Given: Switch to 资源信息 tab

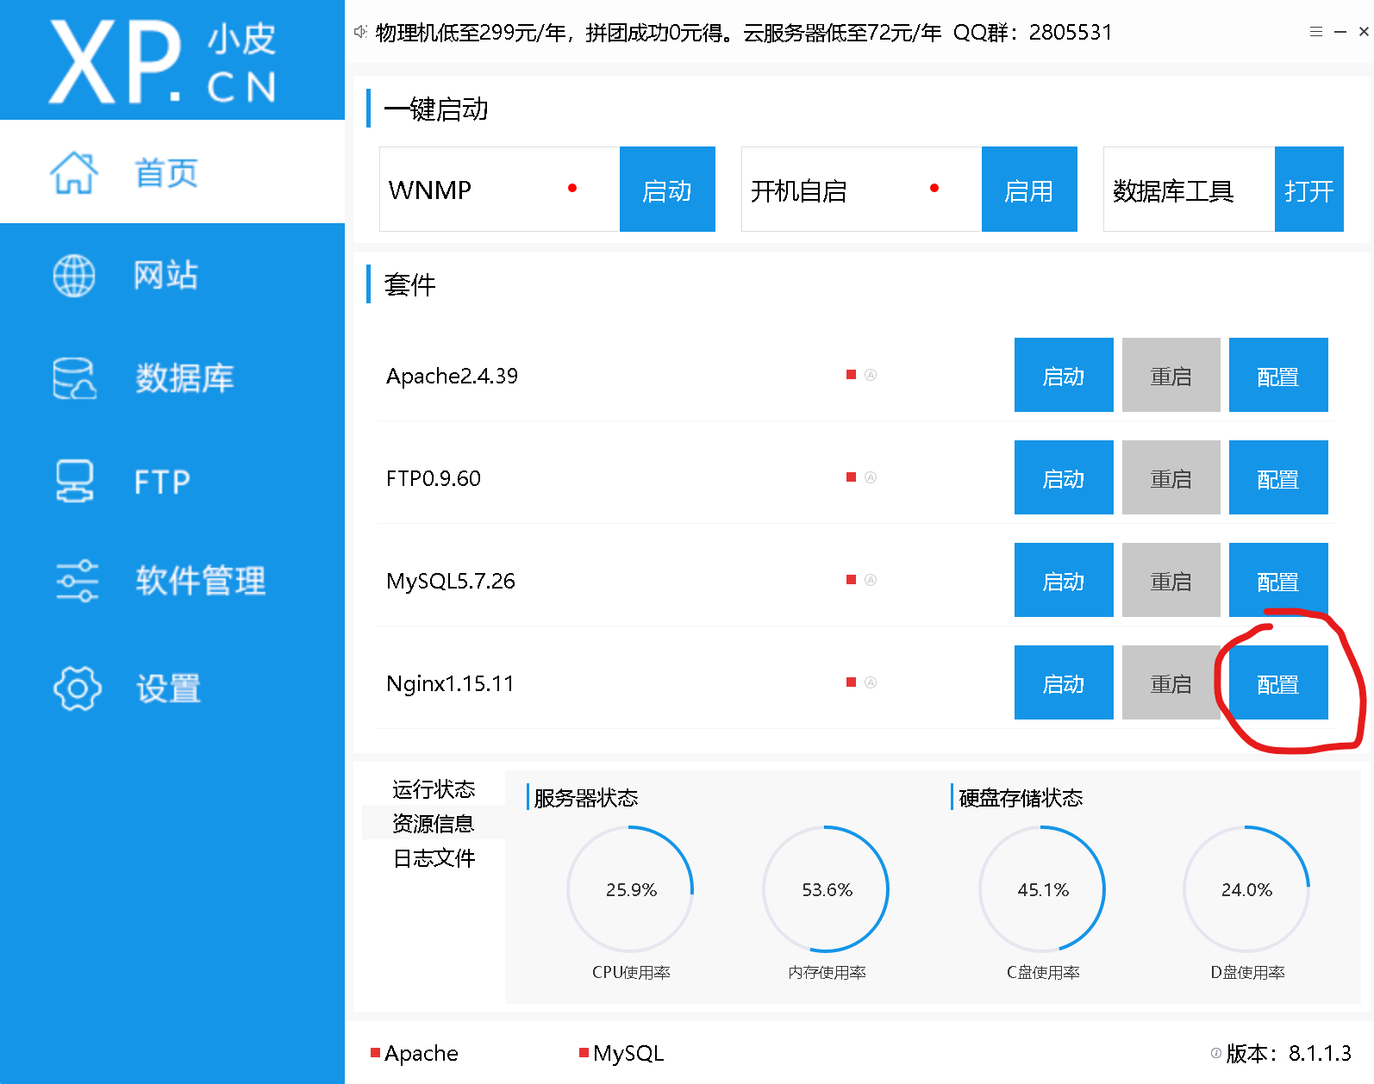Looking at the screenshot, I should pyautogui.click(x=434, y=824).
